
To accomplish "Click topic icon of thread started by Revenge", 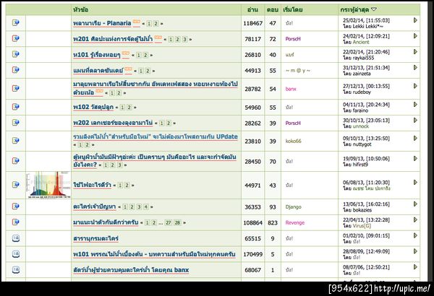I will click(16, 222).
